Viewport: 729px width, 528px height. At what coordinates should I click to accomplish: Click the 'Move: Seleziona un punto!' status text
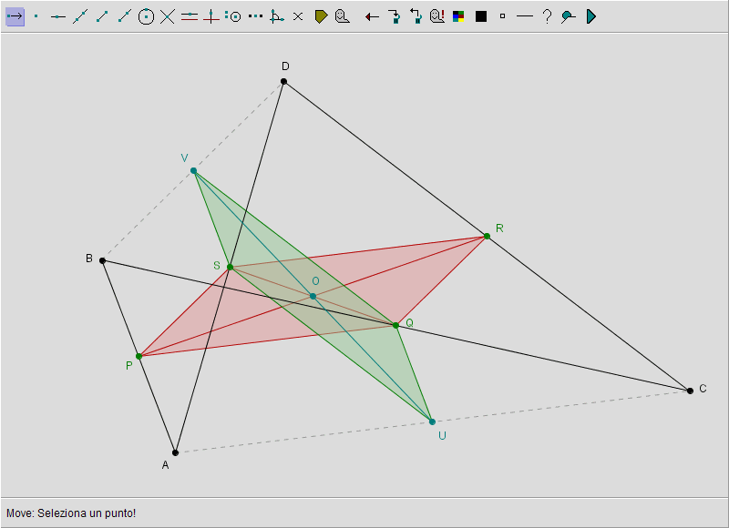(71, 513)
